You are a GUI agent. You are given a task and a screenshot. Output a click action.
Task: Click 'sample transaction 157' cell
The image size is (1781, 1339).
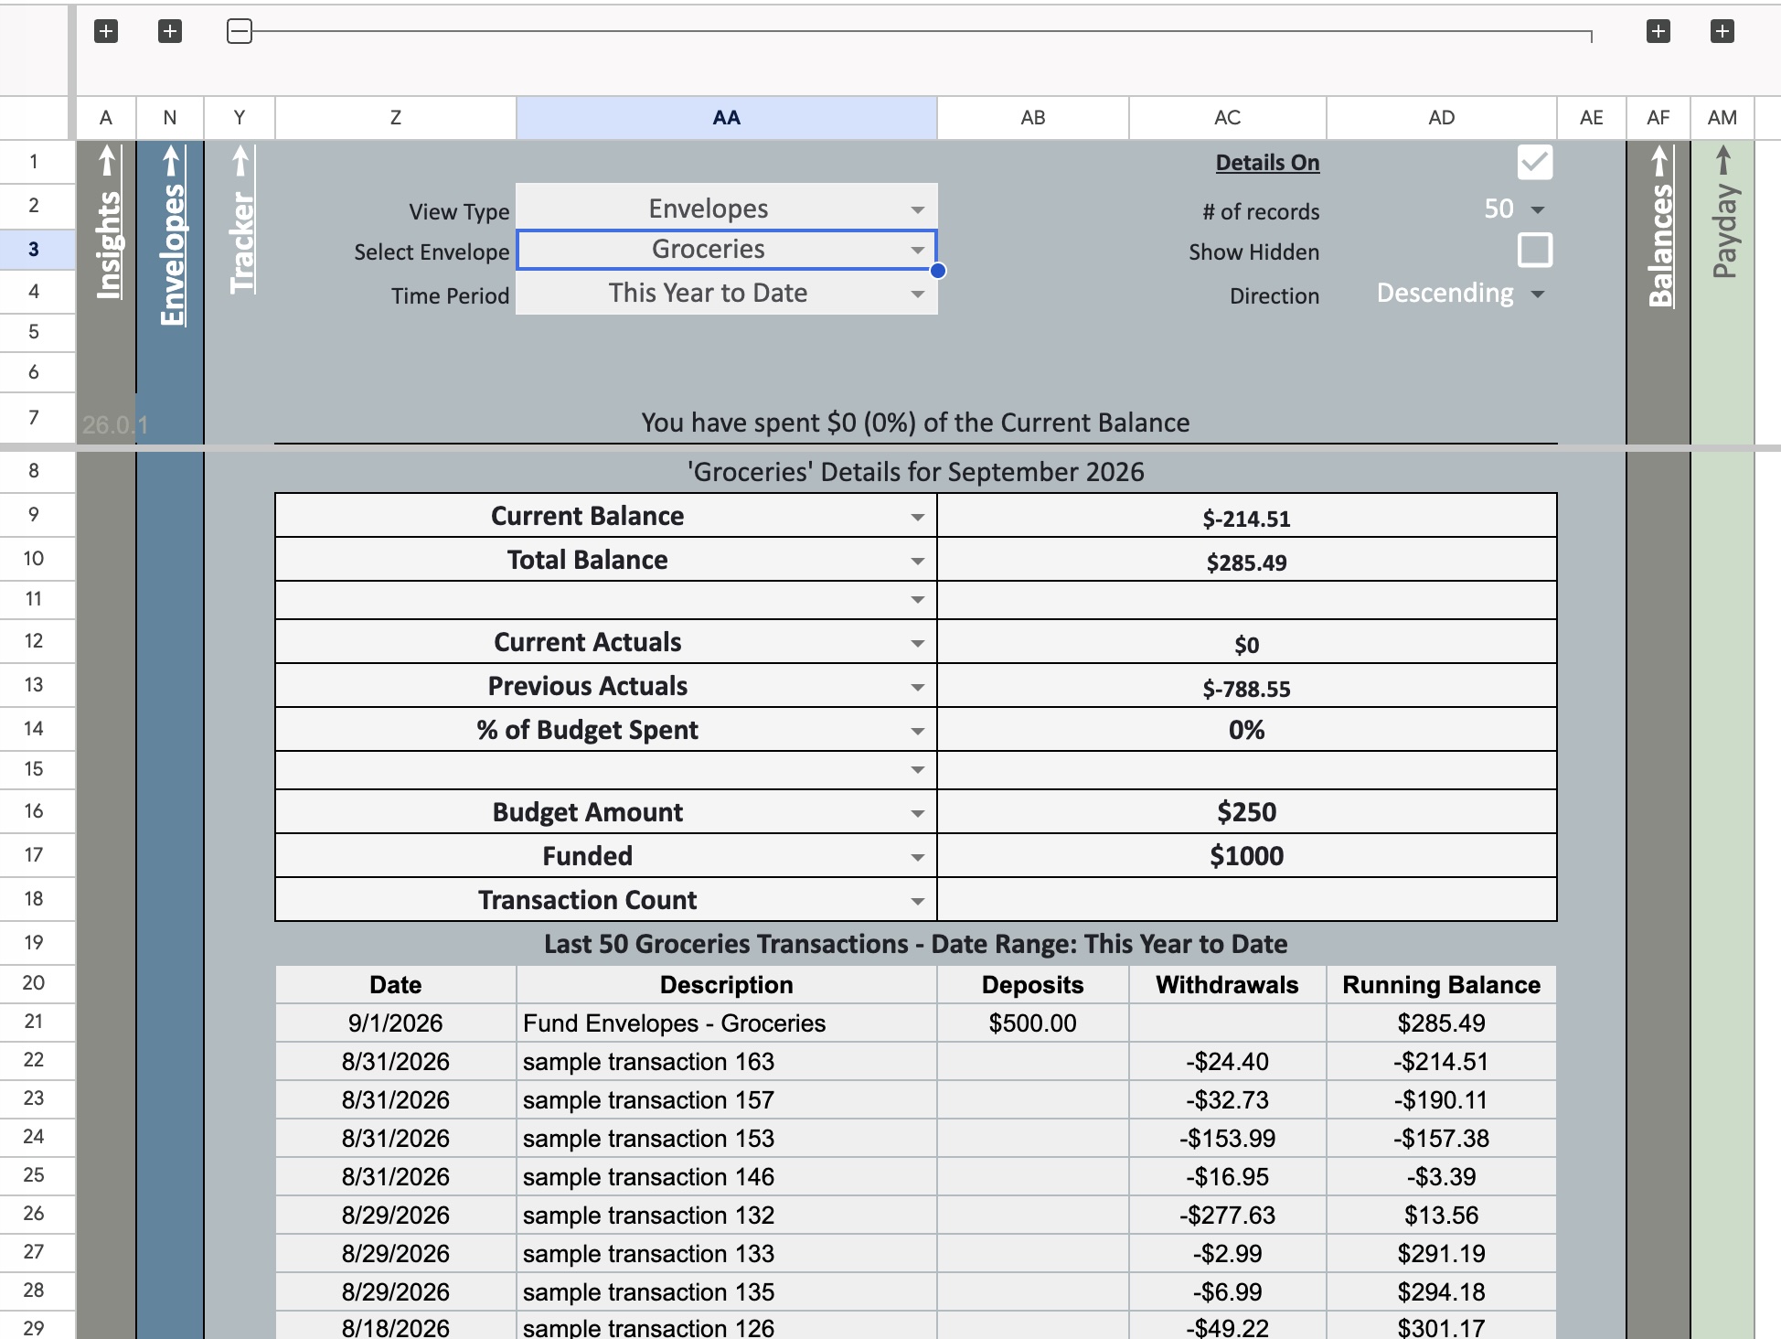pos(727,1100)
